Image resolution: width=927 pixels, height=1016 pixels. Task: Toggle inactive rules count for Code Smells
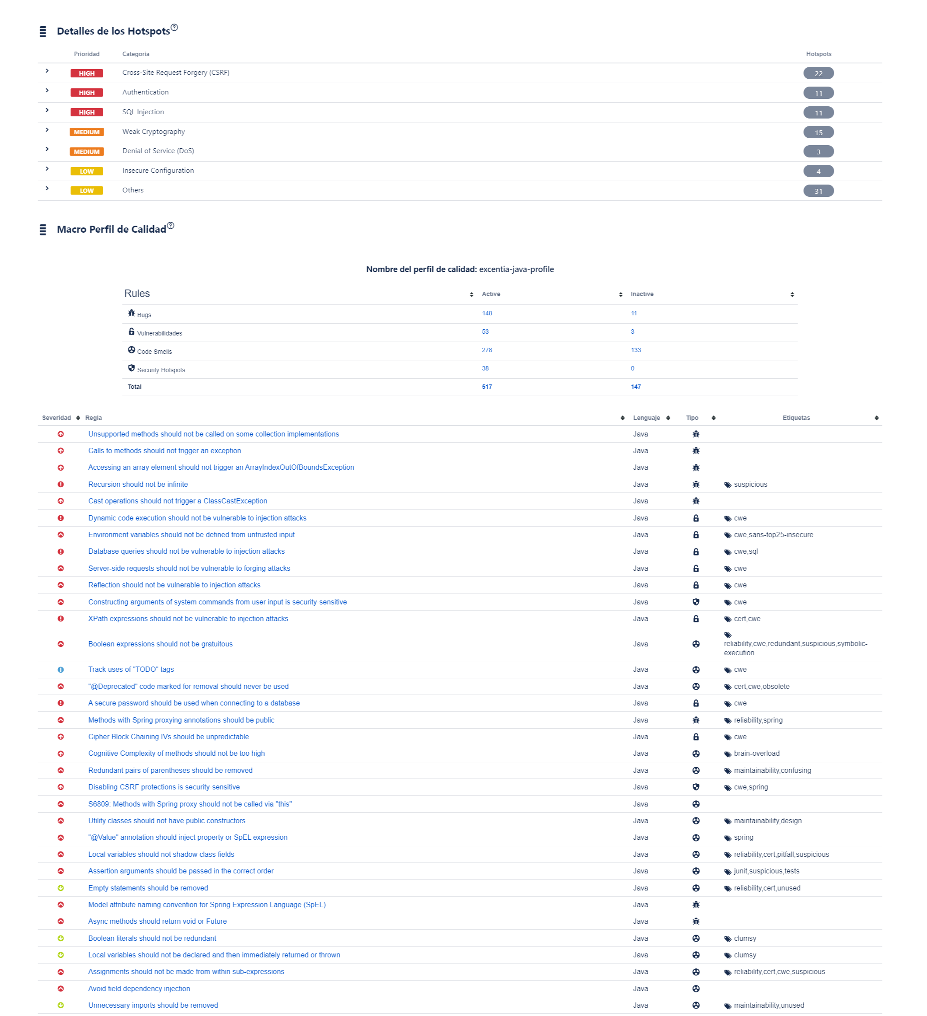(x=634, y=350)
